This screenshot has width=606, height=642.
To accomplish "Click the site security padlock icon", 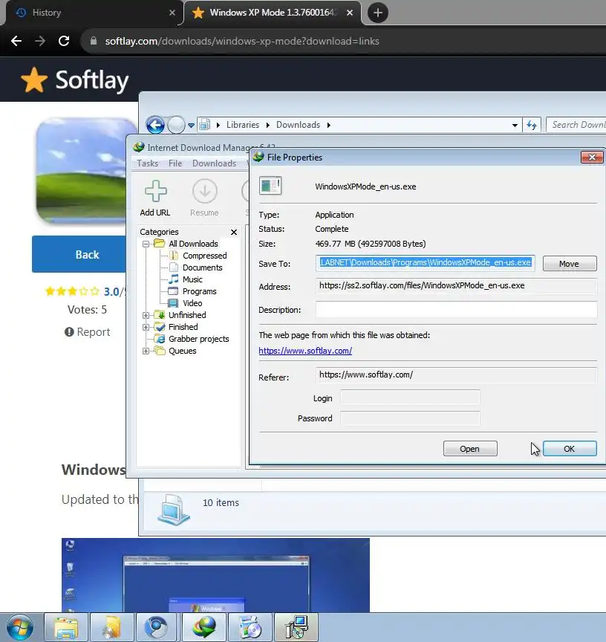I will coord(94,41).
